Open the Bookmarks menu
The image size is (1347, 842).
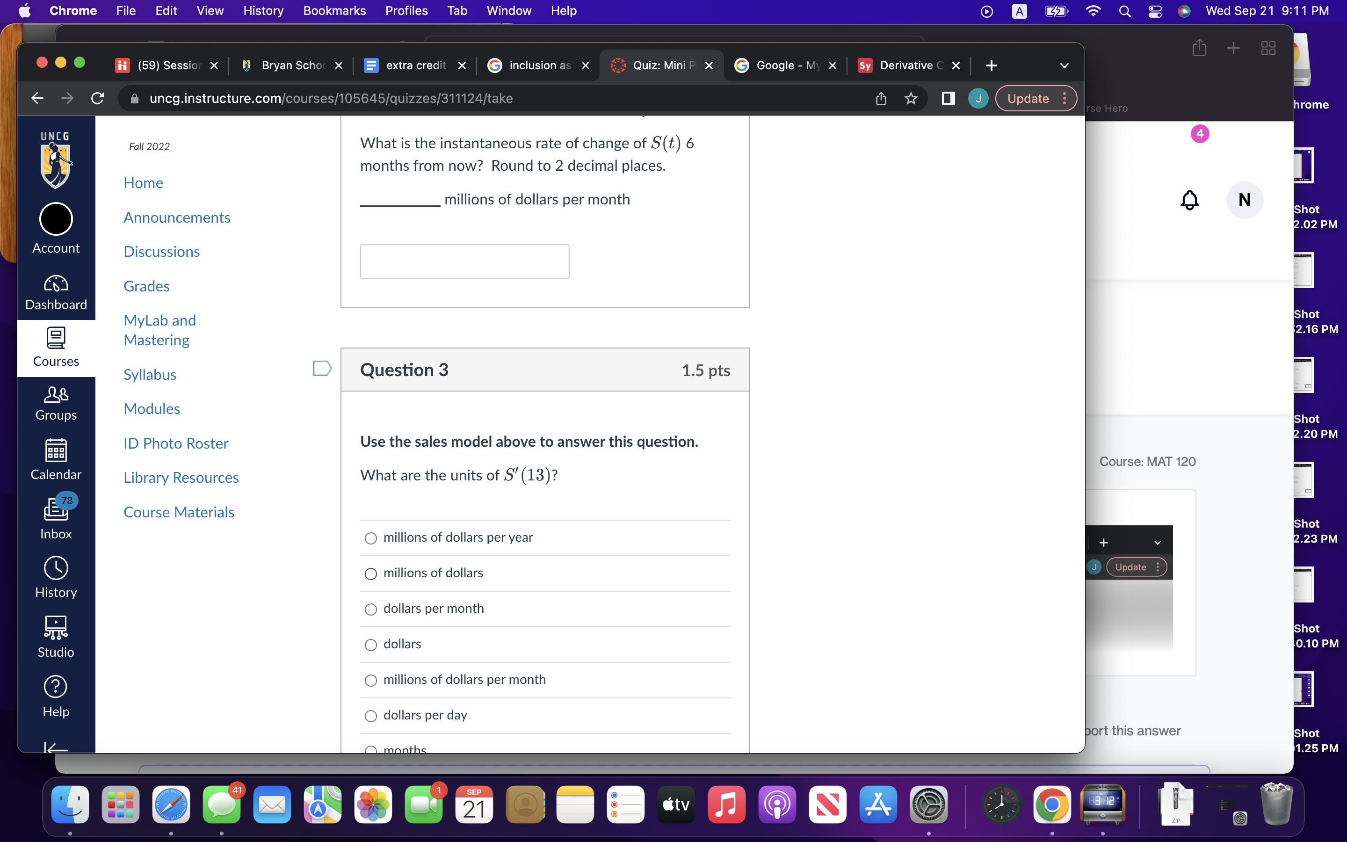coord(334,11)
